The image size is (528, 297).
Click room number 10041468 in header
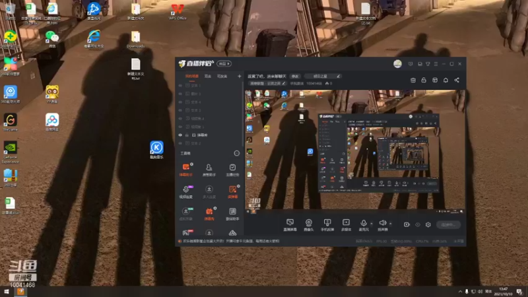click(314, 83)
